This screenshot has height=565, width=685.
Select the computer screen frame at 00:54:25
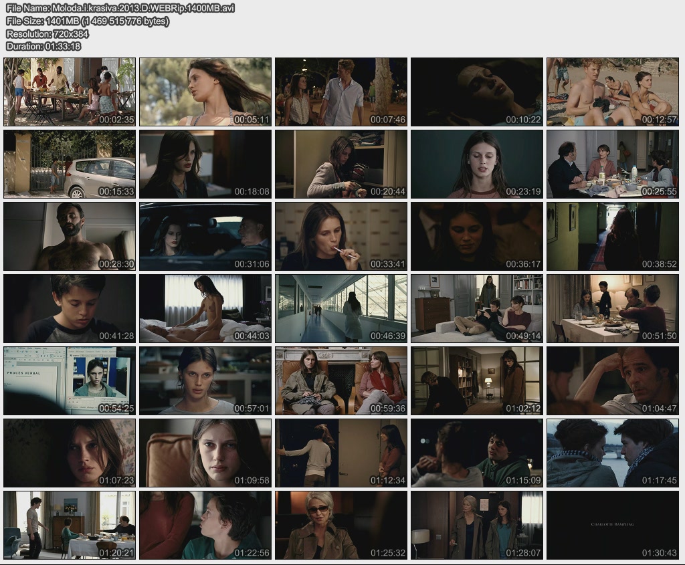70,380
